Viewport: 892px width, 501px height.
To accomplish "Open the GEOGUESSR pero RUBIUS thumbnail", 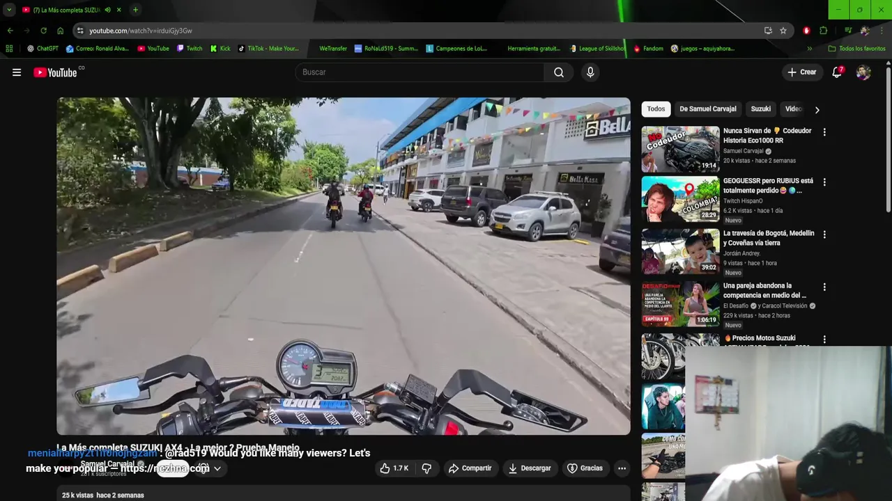I will point(680,199).
